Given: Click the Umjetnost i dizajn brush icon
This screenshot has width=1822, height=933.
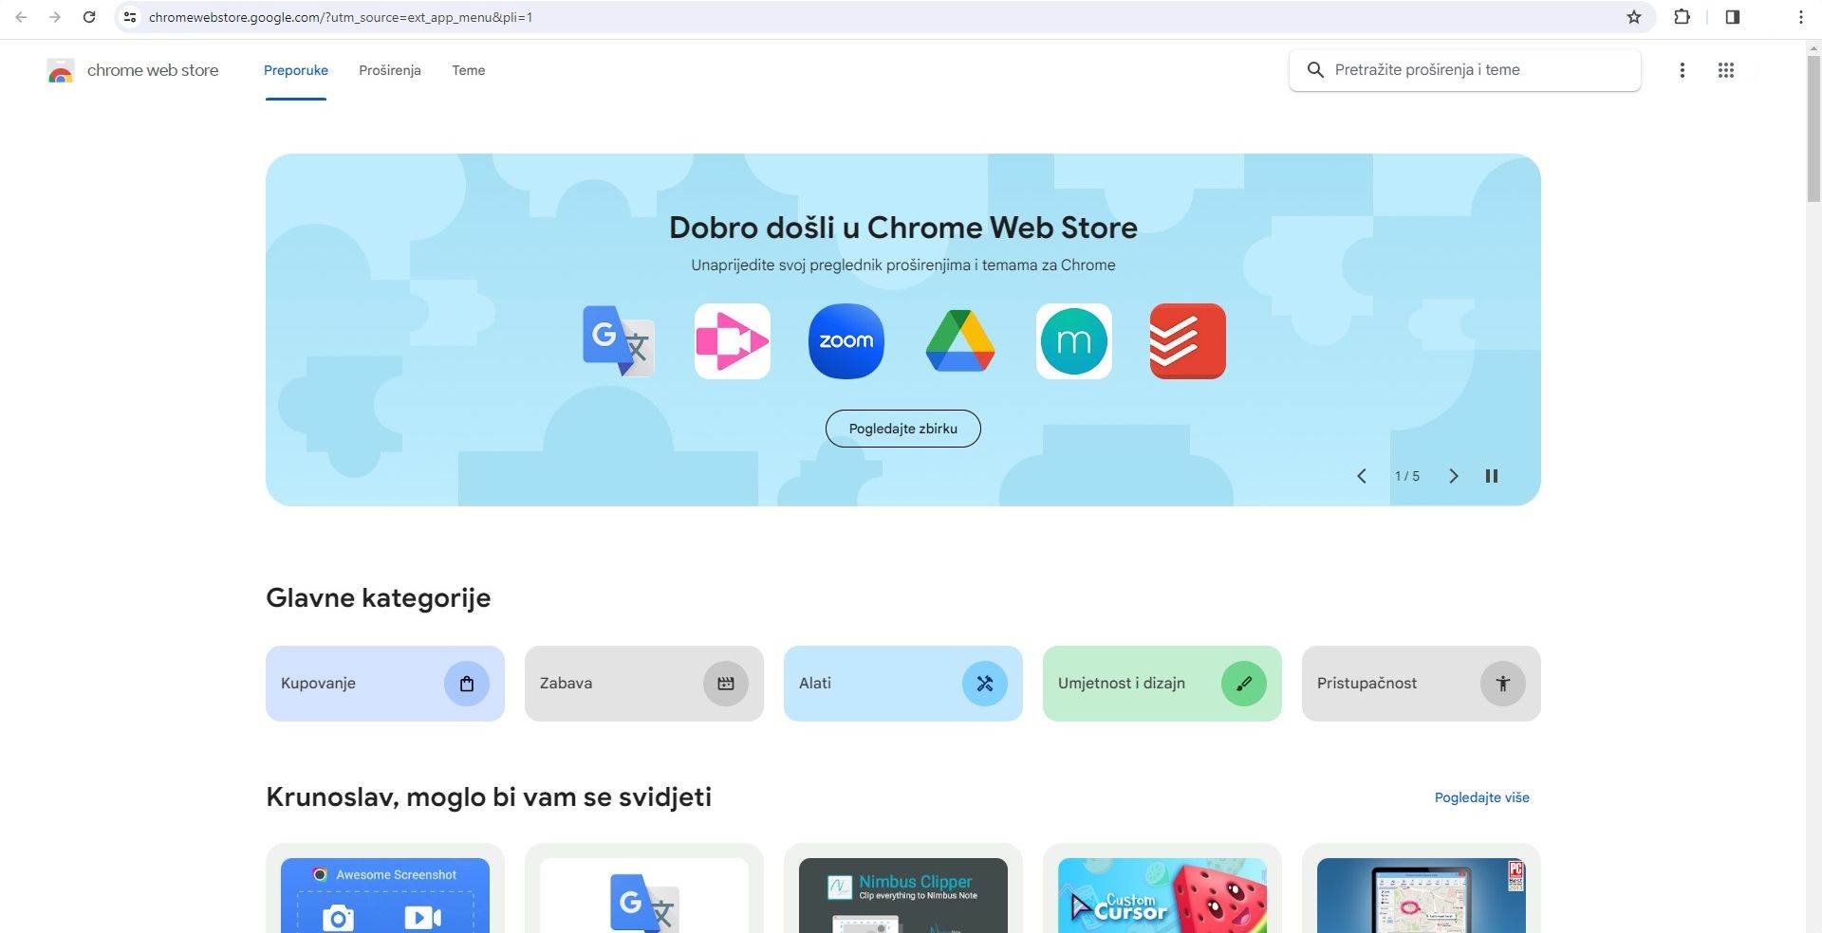Looking at the screenshot, I should click(x=1244, y=684).
